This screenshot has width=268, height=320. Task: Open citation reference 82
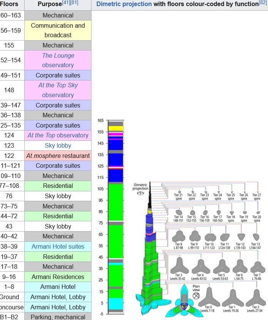point(263,3)
